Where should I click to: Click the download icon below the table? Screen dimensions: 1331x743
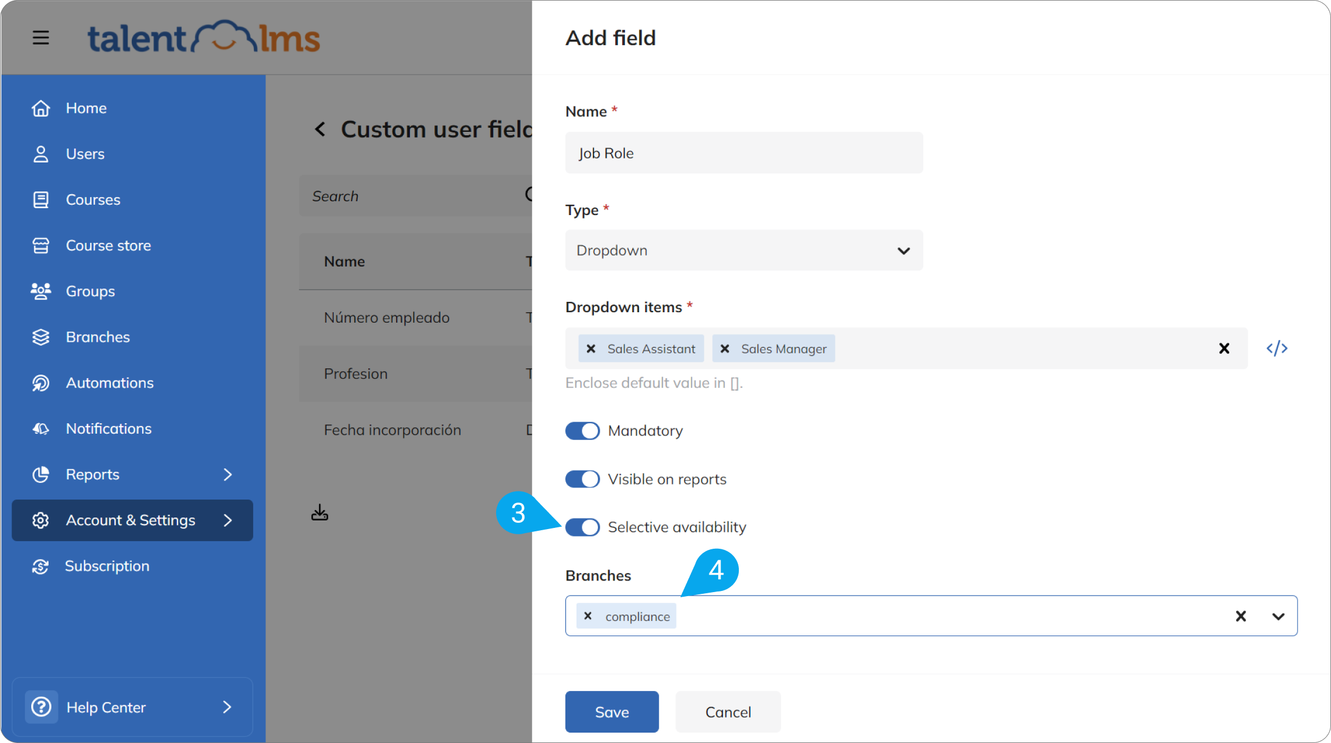pos(320,512)
